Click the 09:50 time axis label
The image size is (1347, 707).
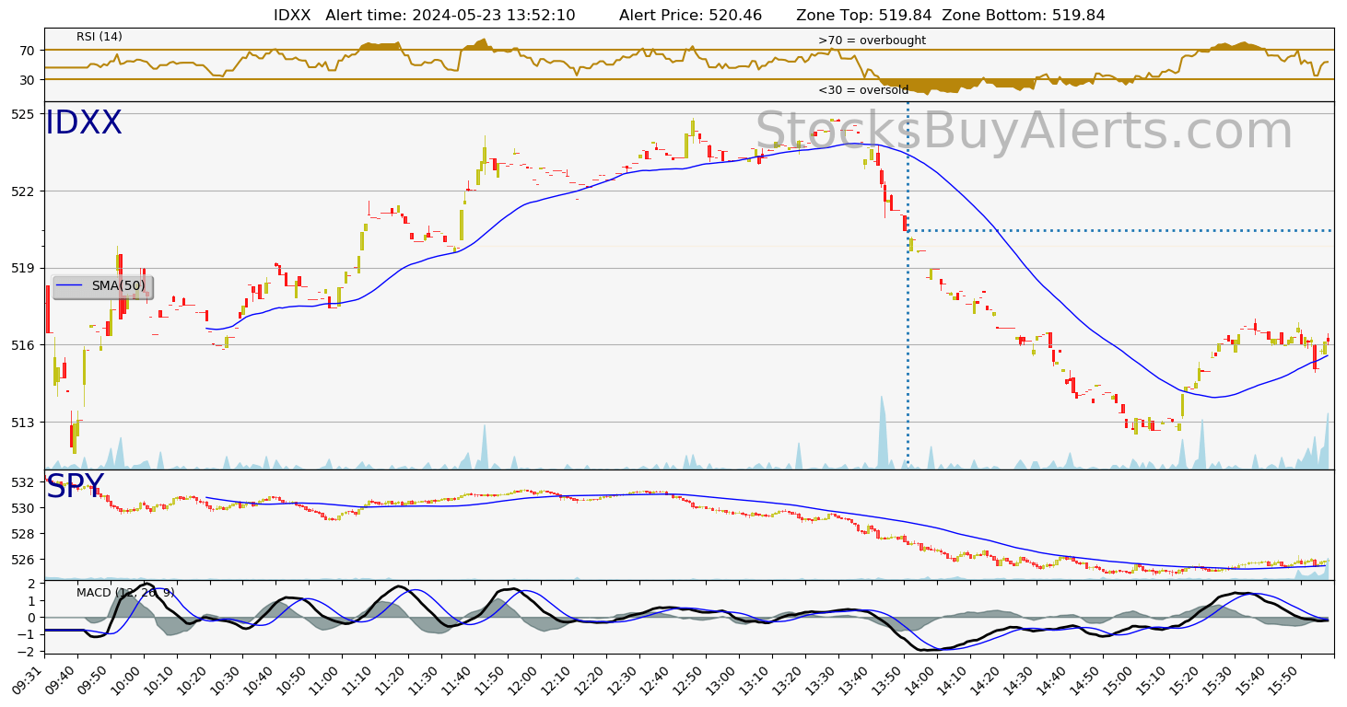click(95, 682)
